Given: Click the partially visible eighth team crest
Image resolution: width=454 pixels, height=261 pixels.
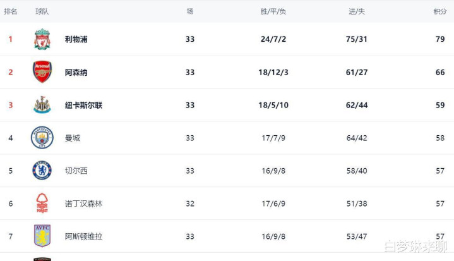Looking at the screenshot, I should (42, 259).
